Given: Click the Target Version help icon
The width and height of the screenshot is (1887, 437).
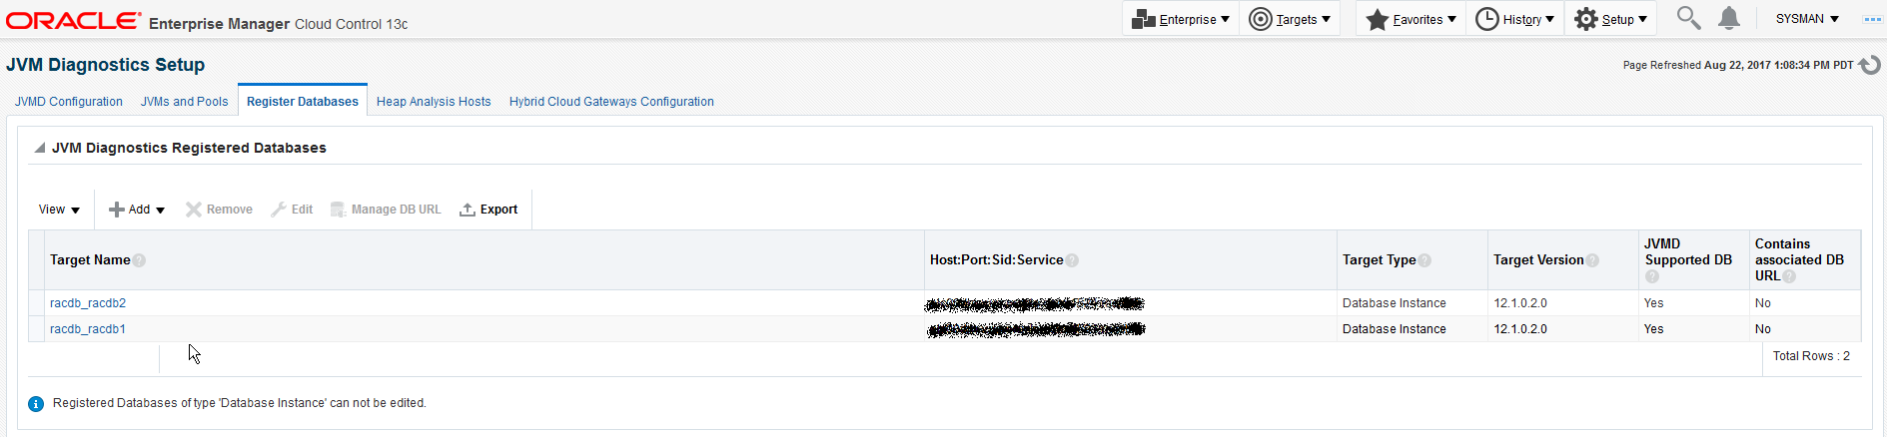Looking at the screenshot, I should [1592, 260].
